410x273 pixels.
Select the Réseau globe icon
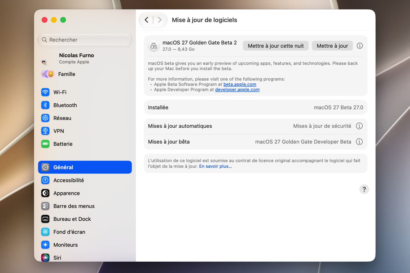[x=45, y=118]
